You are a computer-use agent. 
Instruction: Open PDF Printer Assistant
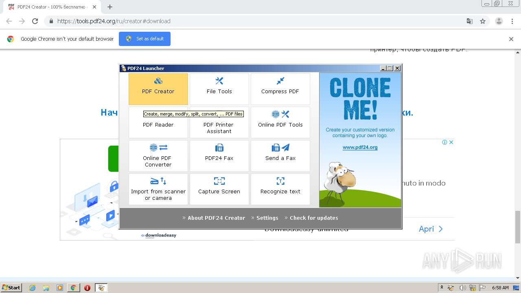click(x=219, y=122)
